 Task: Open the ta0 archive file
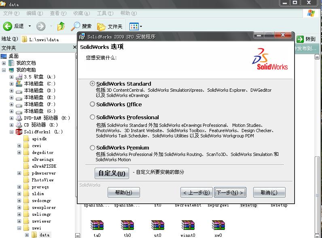tap(97, 229)
